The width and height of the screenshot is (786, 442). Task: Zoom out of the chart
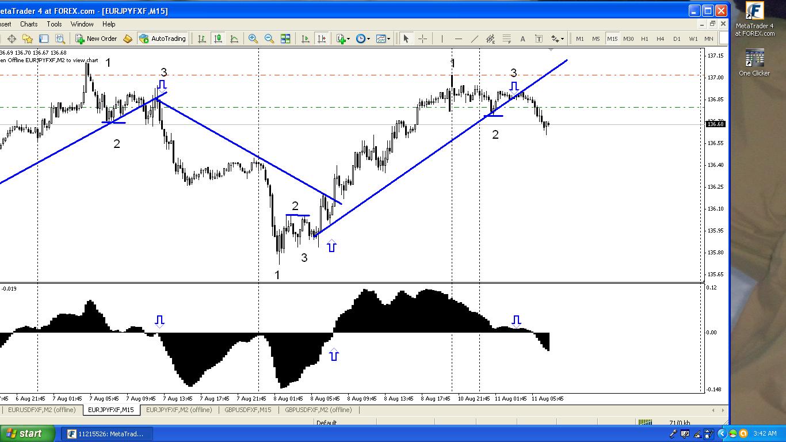tap(269, 39)
